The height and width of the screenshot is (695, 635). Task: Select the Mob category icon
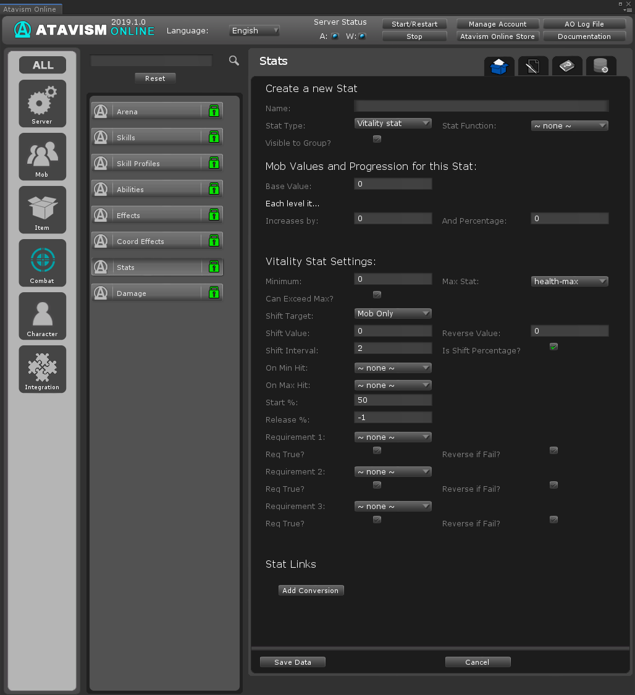pyautogui.click(x=42, y=156)
